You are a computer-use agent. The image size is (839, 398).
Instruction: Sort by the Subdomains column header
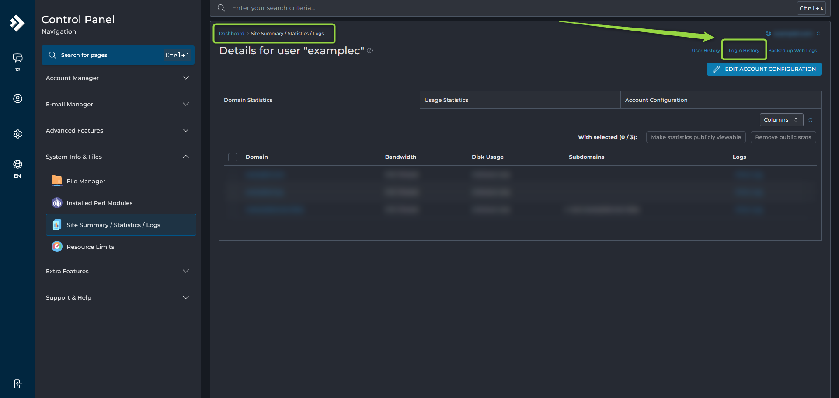click(x=586, y=157)
